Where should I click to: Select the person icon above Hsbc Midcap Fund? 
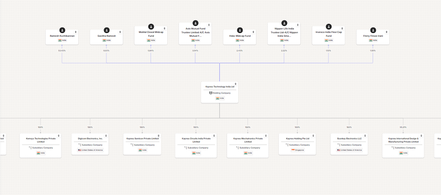pyautogui.click(x=240, y=30)
